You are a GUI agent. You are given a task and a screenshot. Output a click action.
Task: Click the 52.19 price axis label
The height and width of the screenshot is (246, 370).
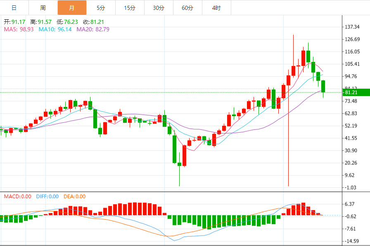tap(351, 126)
